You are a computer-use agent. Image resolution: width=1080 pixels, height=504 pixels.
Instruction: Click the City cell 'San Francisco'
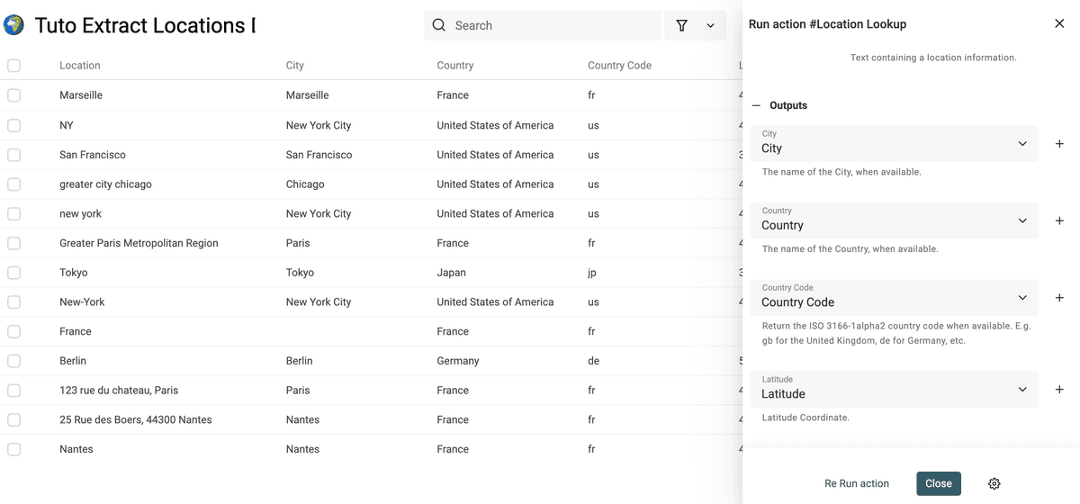[319, 155]
